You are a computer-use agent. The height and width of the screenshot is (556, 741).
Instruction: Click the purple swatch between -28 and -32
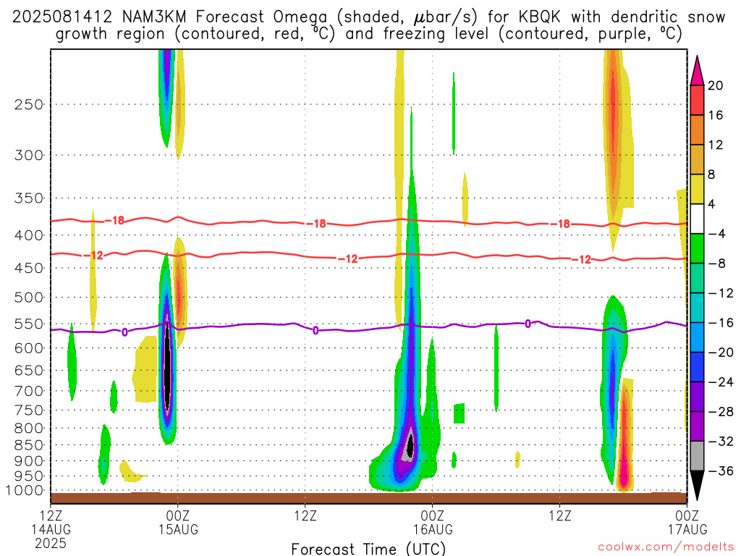(x=697, y=426)
